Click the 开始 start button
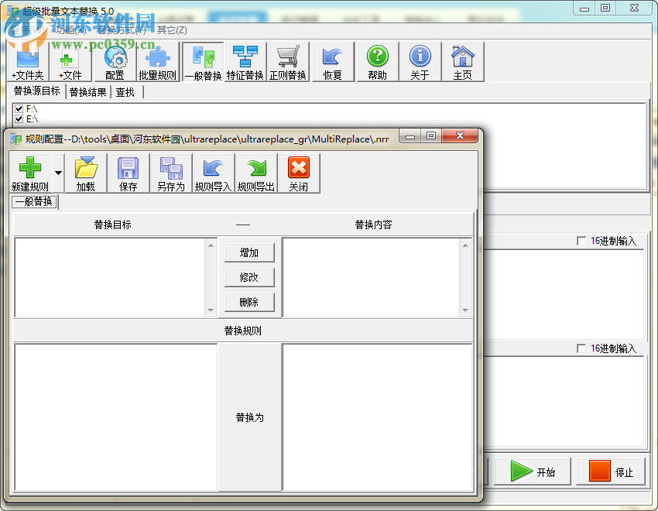This screenshot has width=658, height=511. pos(532,471)
